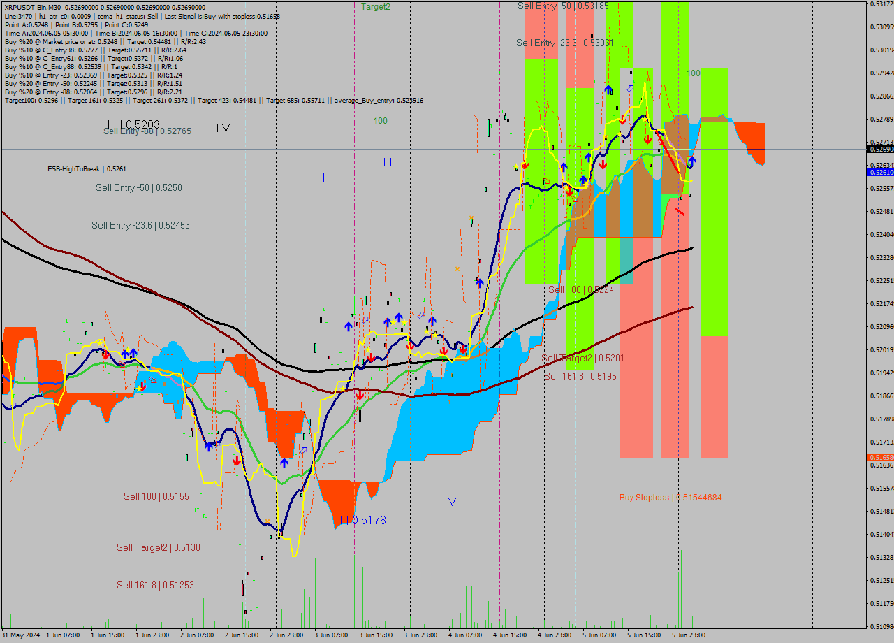
Task: Select the blue 'I I I 0.5178' wave label
Action: (x=359, y=520)
